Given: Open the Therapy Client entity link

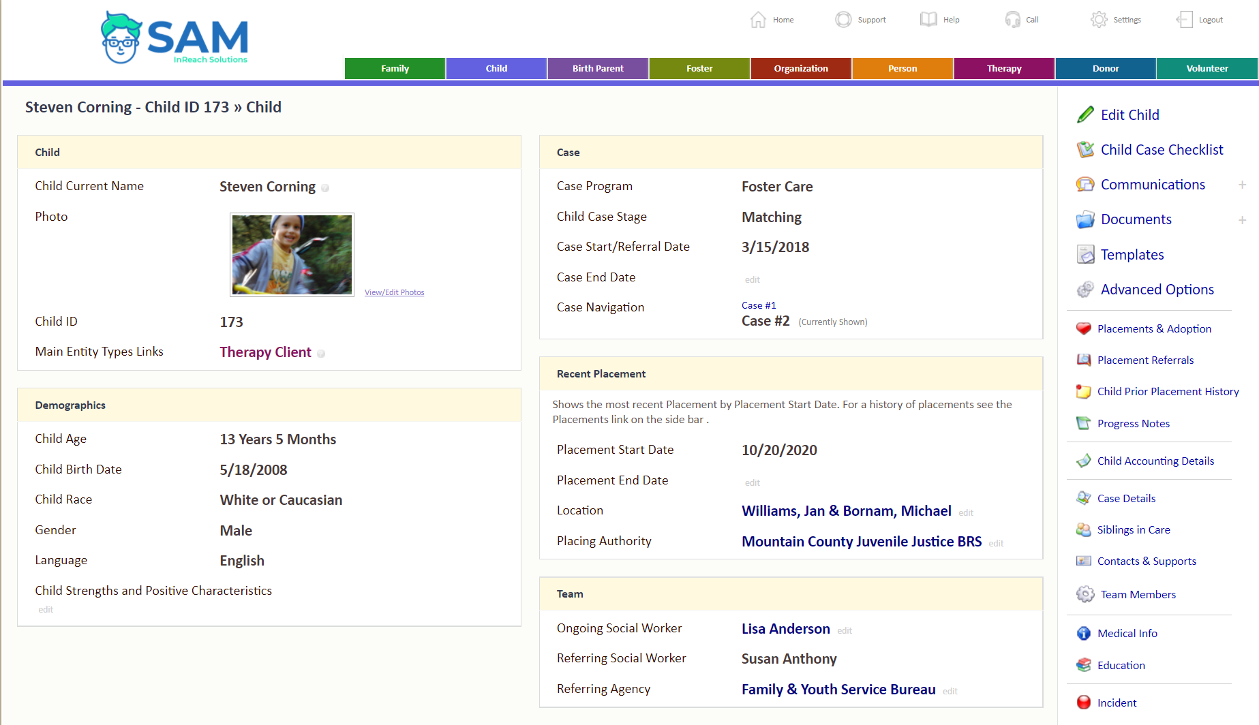Looking at the screenshot, I should point(265,352).
